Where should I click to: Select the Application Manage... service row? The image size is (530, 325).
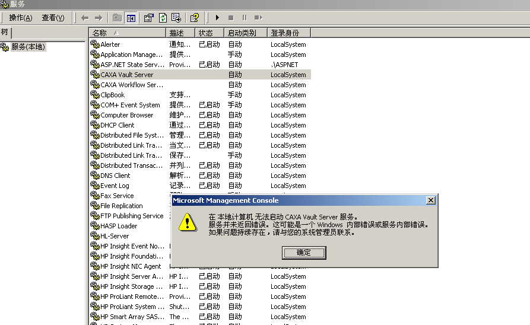tap(200, 55)
